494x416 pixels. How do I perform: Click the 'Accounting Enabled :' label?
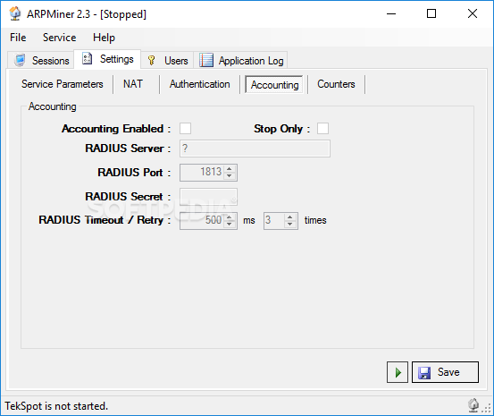click(116, 129)
